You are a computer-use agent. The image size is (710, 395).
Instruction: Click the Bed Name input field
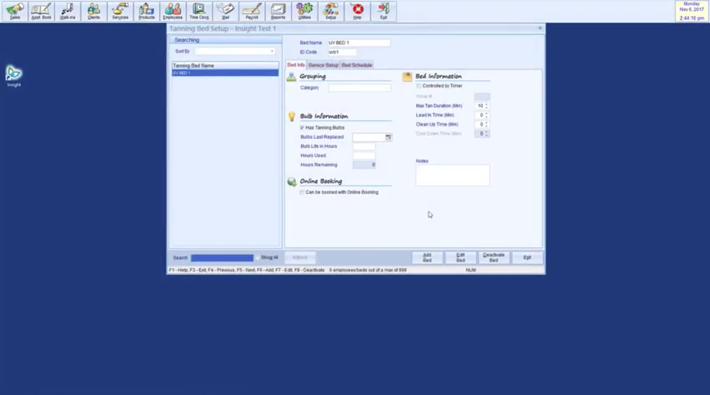tap(359, 43)
